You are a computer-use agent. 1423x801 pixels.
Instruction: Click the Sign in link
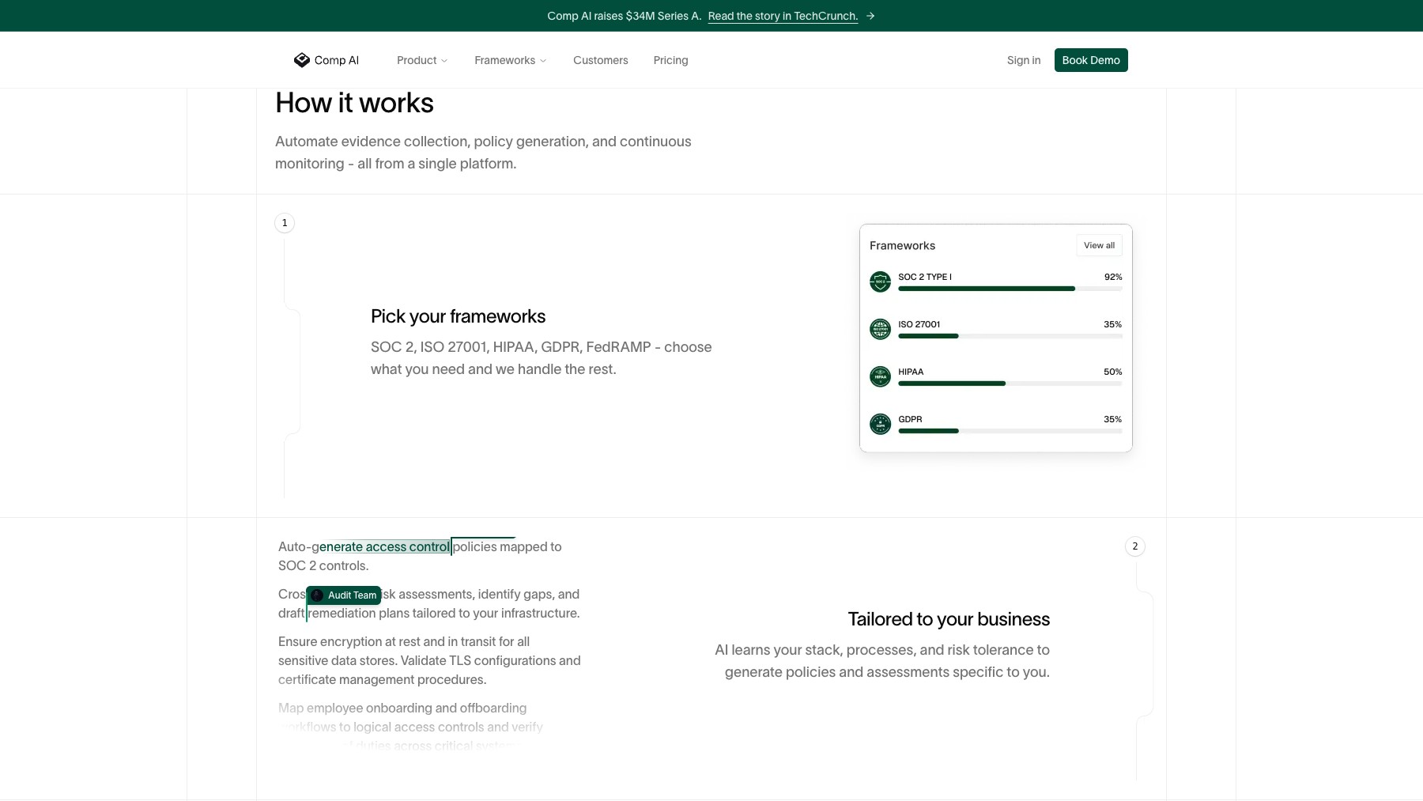click(x=1024, y=60)
